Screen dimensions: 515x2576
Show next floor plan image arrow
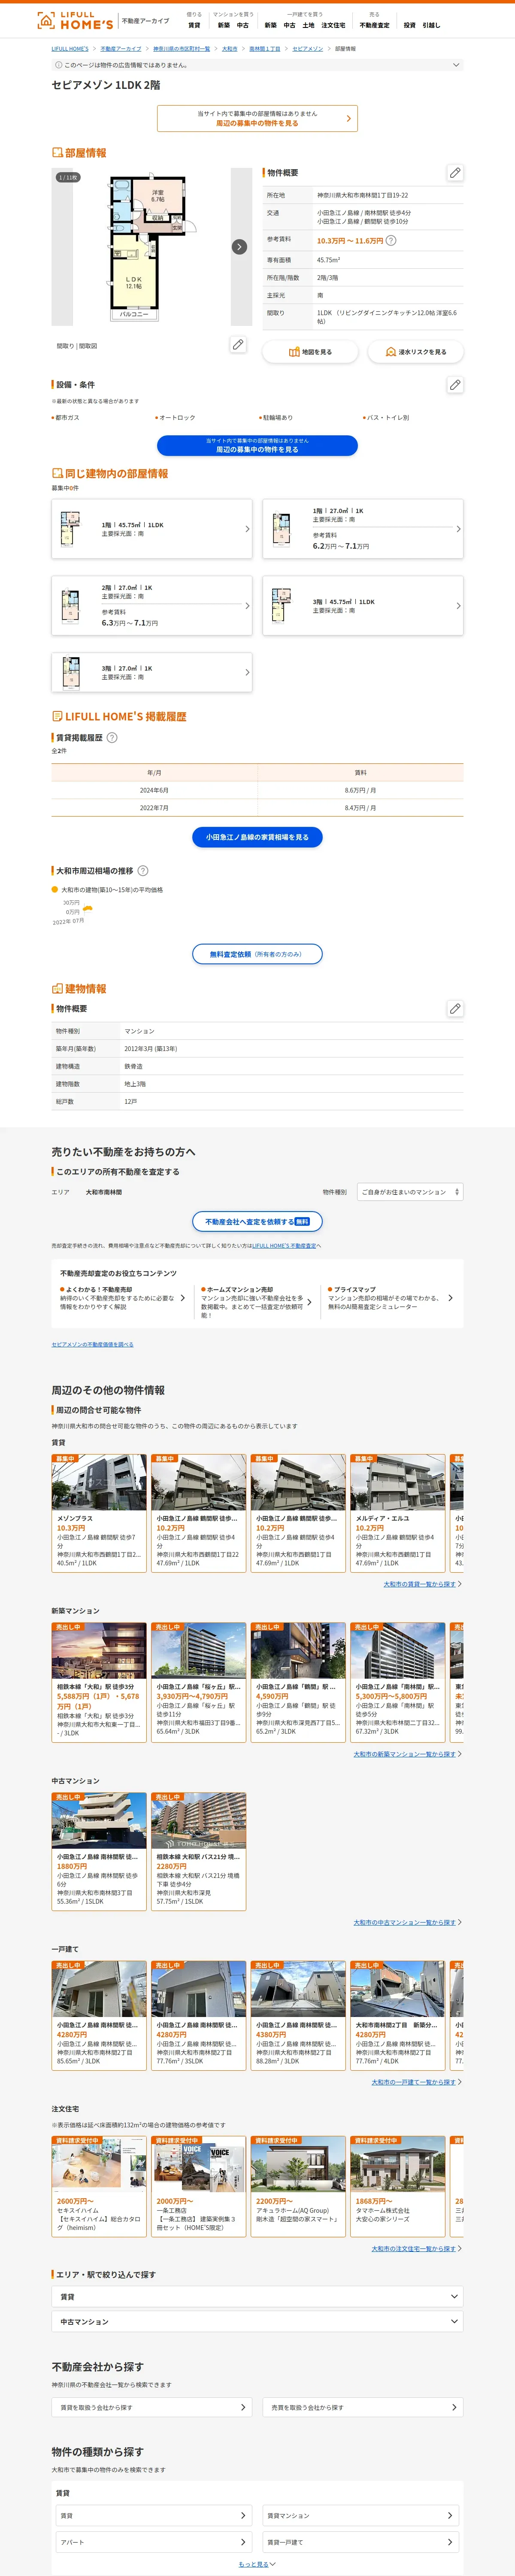(239, 247)
